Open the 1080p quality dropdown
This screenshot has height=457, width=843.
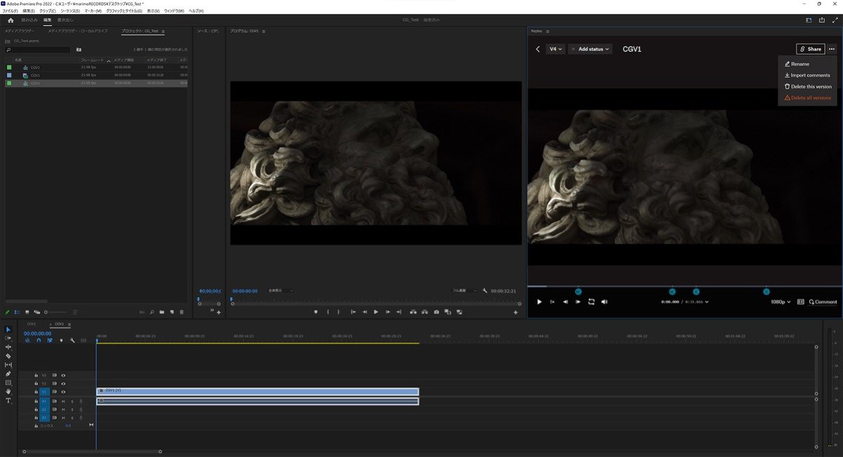780,302
